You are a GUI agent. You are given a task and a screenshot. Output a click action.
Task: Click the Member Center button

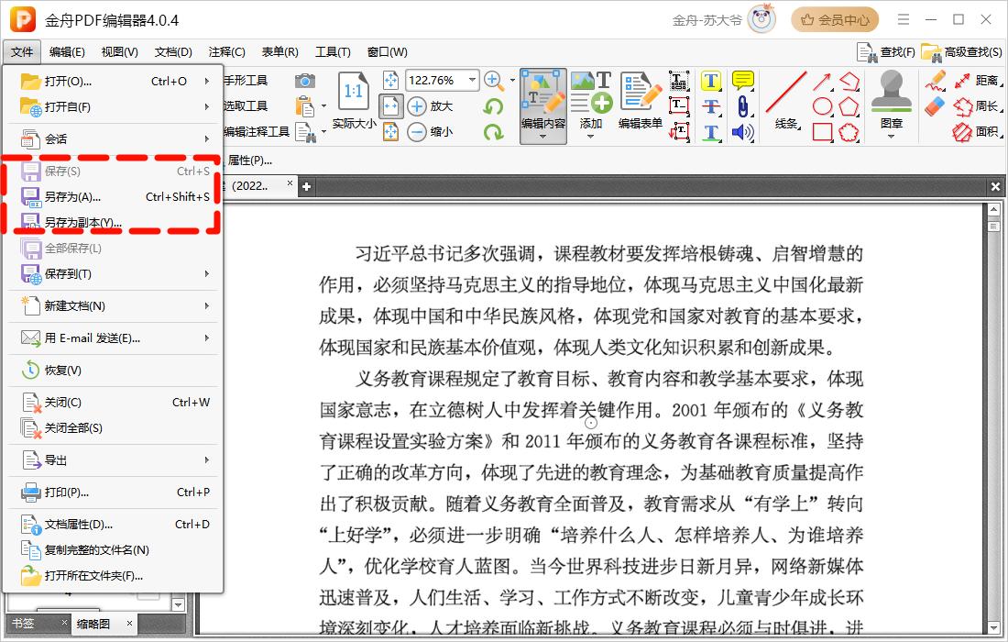[x=834, y=19]
